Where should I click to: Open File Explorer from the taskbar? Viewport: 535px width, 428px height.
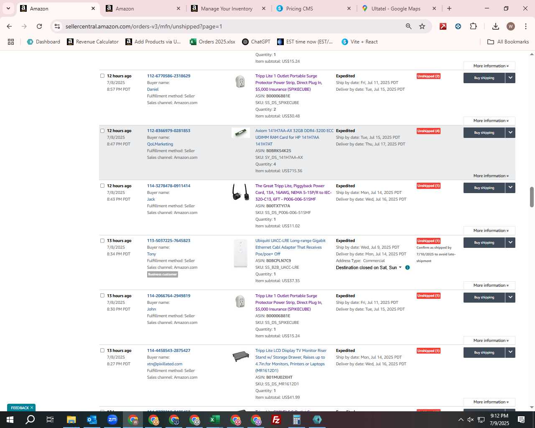pos(71,420)
